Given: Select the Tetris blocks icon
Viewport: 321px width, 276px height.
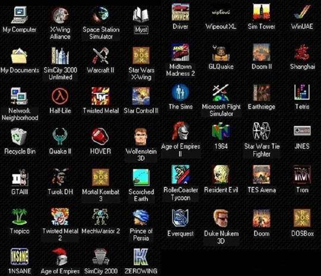Looking at the screenshot, I should [x=302, y=93].
